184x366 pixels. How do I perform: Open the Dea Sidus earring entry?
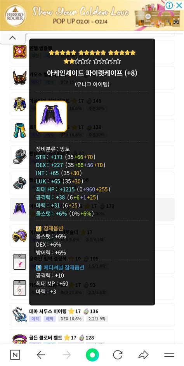click(x=92, y=315)
